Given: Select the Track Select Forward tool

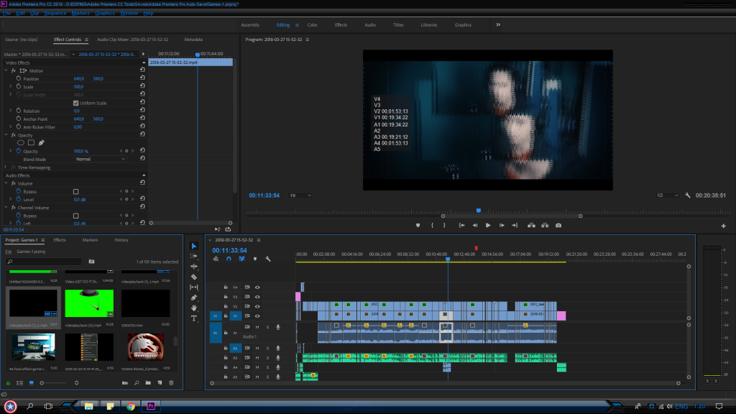Looking at the screenshot, I should coord(194,257).
